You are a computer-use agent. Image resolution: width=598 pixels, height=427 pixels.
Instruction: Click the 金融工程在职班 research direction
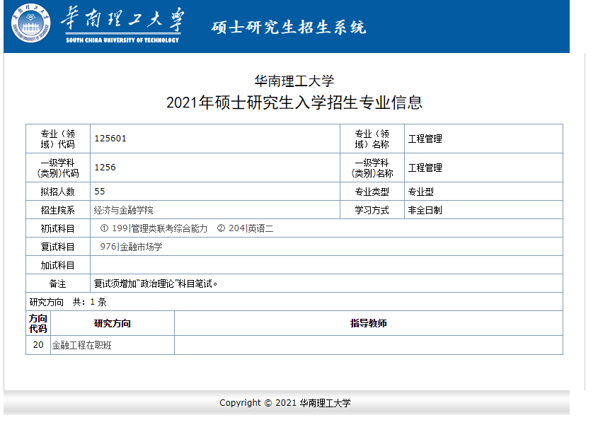coord(81,345)
